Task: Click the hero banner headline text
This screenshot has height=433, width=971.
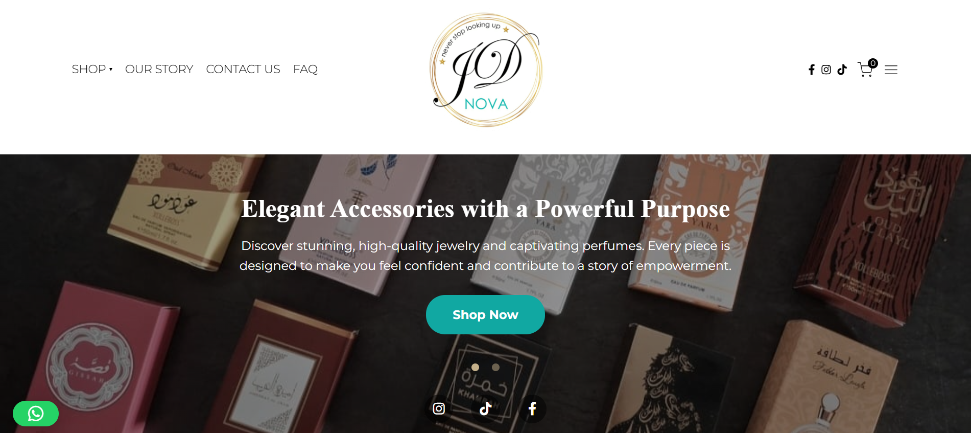Action: tap(485, 209)
